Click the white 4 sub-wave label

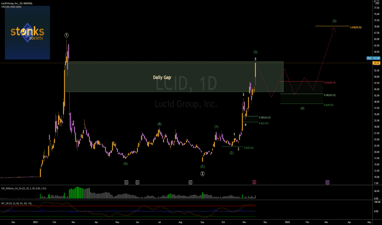246,125
